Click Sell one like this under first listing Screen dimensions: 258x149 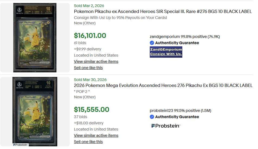click(x=88, y=68)
